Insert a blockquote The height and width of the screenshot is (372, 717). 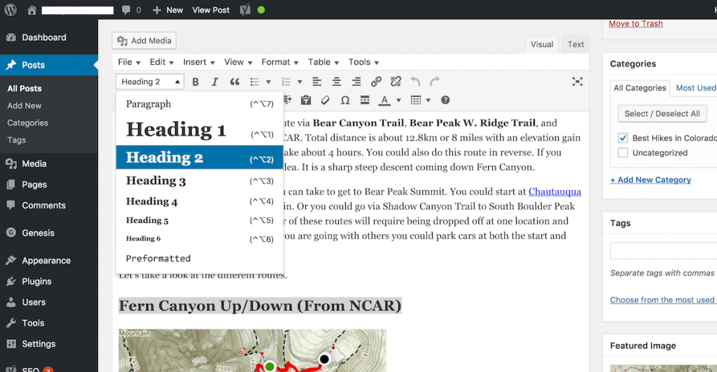point(235,82)
